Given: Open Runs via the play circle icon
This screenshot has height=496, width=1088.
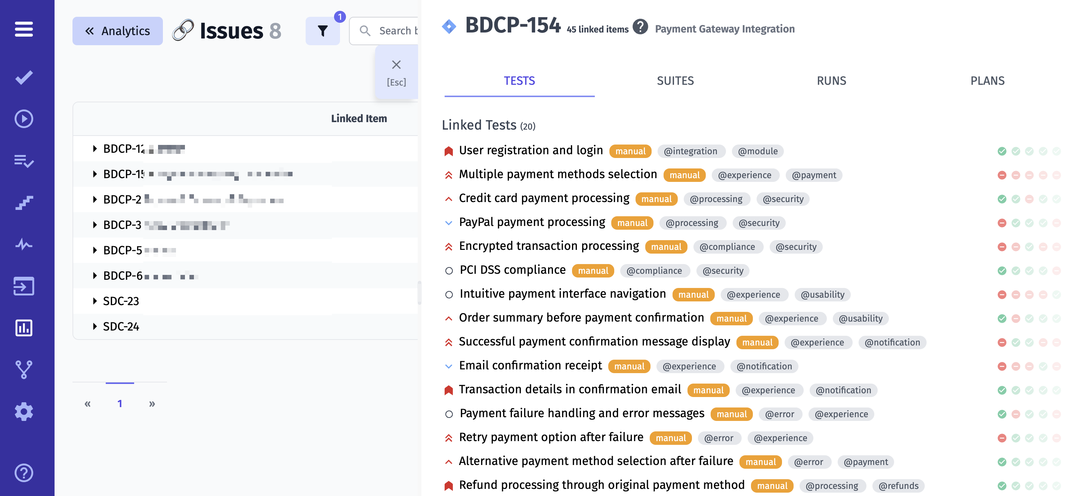Looking at the screenshot, I should pos(24,119).
